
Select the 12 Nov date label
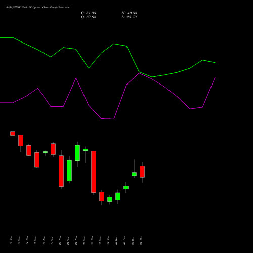coord(11,240)
